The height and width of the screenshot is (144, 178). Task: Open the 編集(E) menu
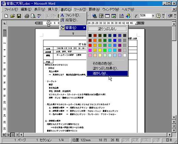(26, 9)
